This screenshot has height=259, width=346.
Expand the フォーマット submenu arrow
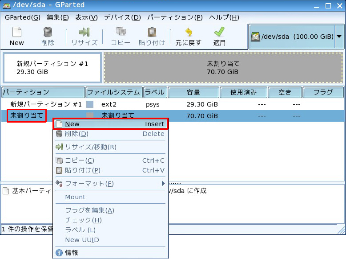(x=163, y=184)
